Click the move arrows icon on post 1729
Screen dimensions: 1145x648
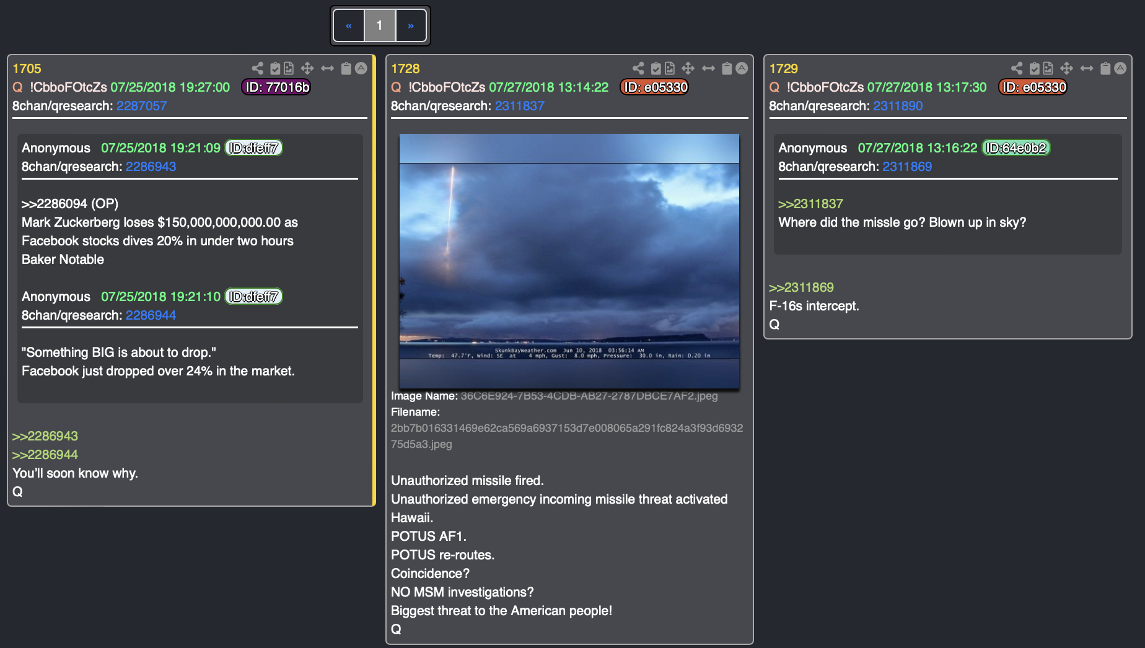1066,68
